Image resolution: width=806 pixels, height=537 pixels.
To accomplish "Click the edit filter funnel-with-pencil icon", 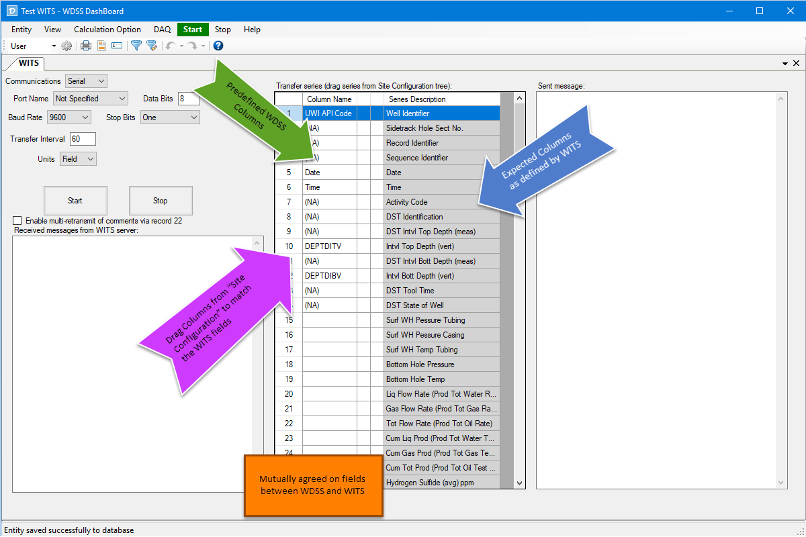I will (x=152, y=46).
